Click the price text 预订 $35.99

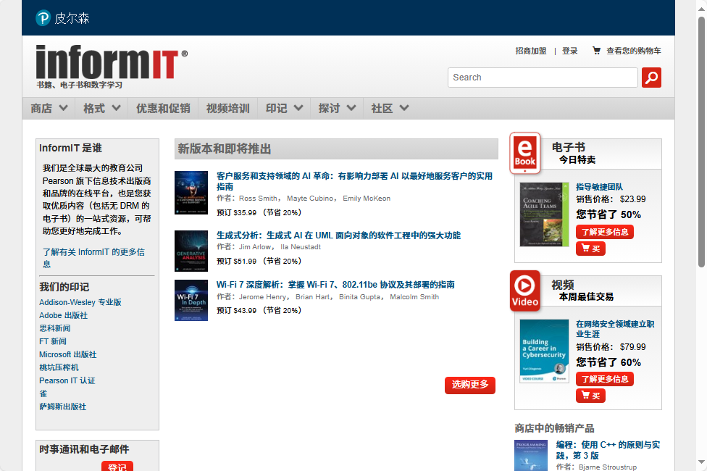click(x=237, y=212)
